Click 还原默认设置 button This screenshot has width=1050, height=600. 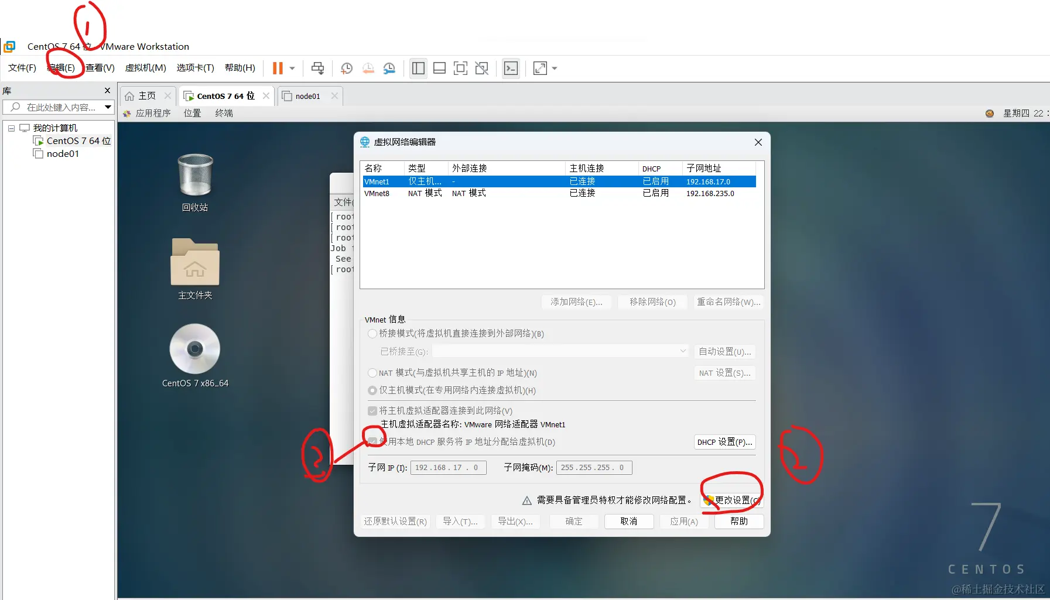coord(395,522)
